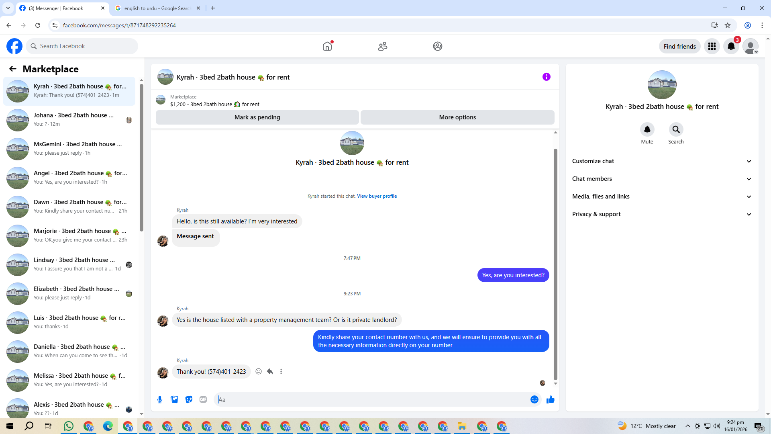React to Kyrah's last message
The height and width of the screenshot is (434, 771).
pos(259,371)
